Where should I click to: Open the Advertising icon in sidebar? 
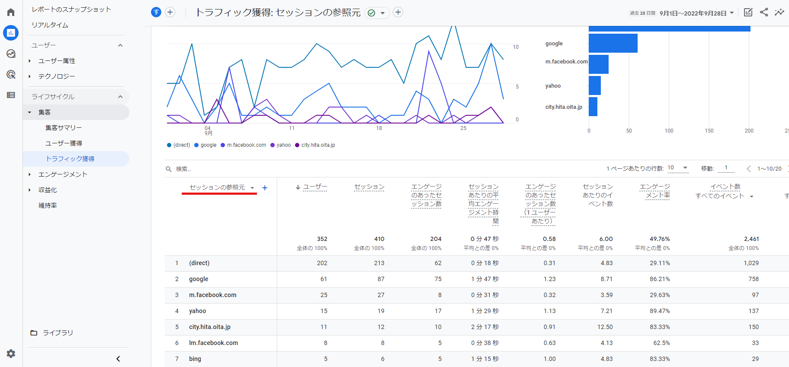(11, 74)
